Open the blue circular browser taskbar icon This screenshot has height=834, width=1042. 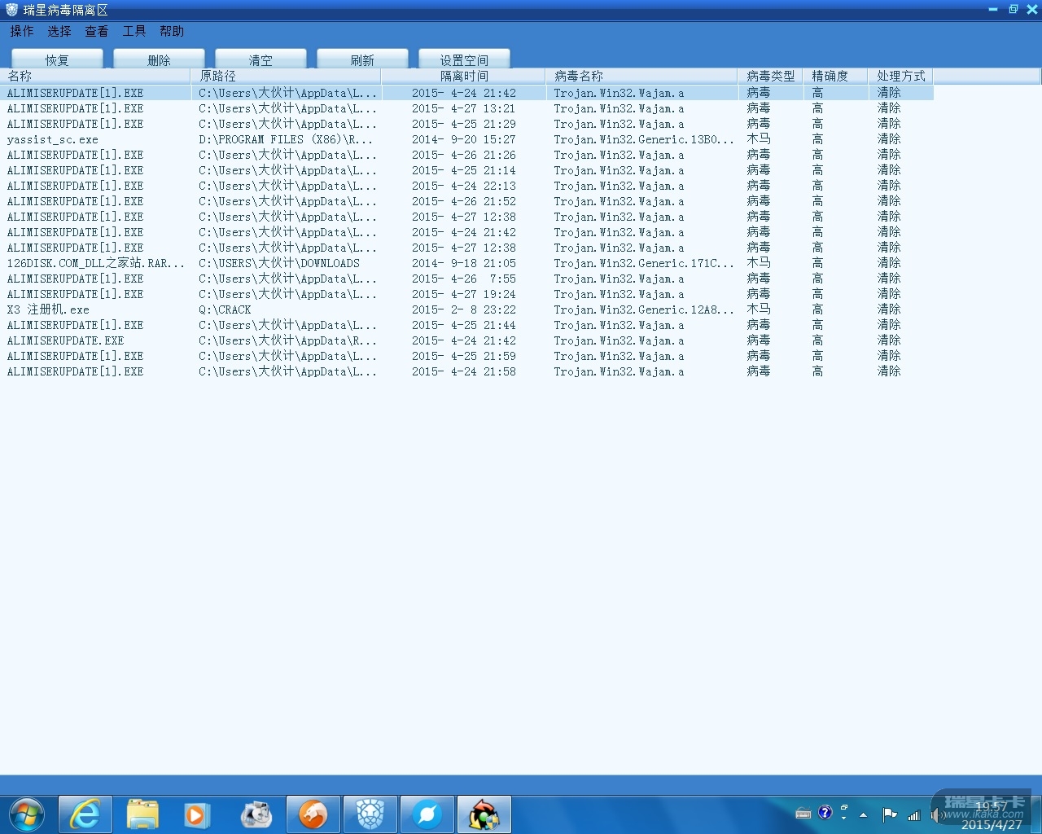click(427, 814)
